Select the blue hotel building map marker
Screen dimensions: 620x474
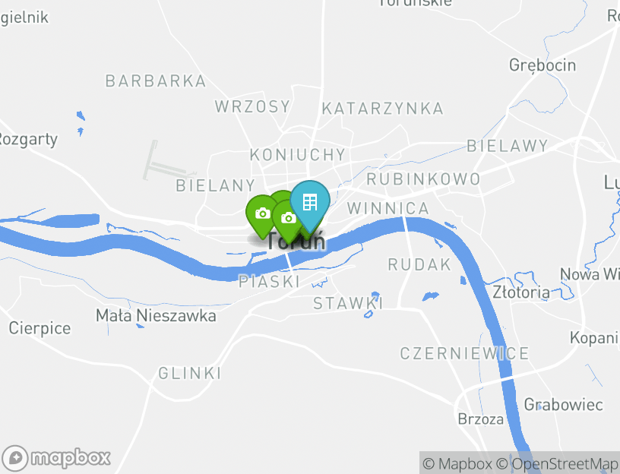tap(309, 204)
